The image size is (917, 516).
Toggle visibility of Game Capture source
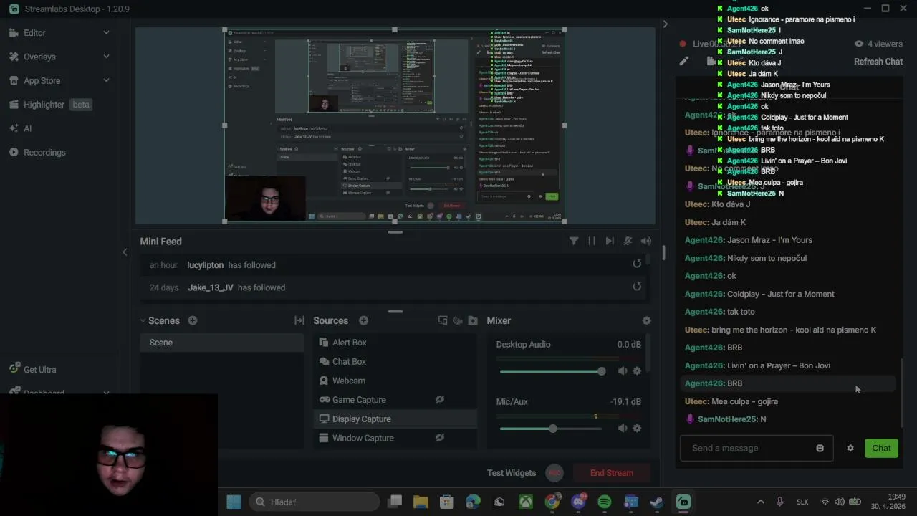tap(440, 400)
